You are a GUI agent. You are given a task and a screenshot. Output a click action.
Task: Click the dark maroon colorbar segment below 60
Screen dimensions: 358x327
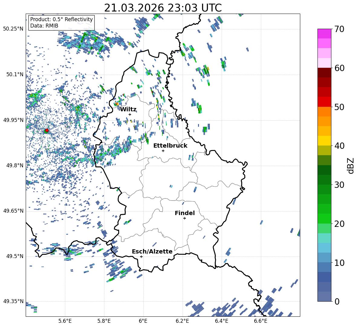(x=324, y=73)
